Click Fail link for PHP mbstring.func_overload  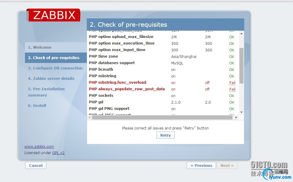point(232,83)
